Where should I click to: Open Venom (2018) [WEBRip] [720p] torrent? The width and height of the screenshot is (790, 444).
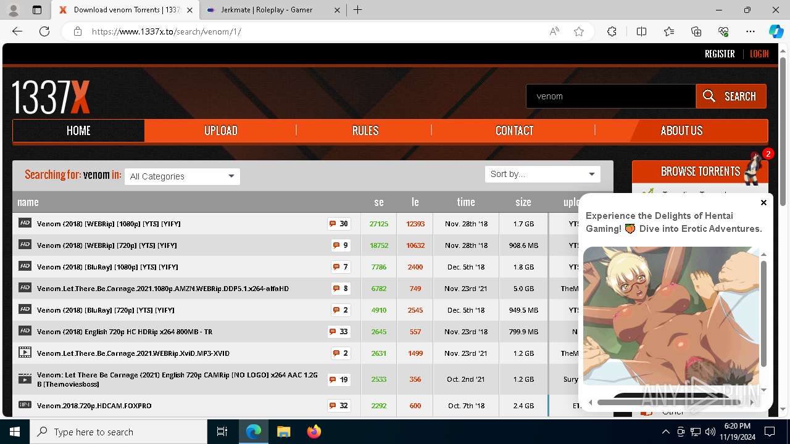point(107,245)
